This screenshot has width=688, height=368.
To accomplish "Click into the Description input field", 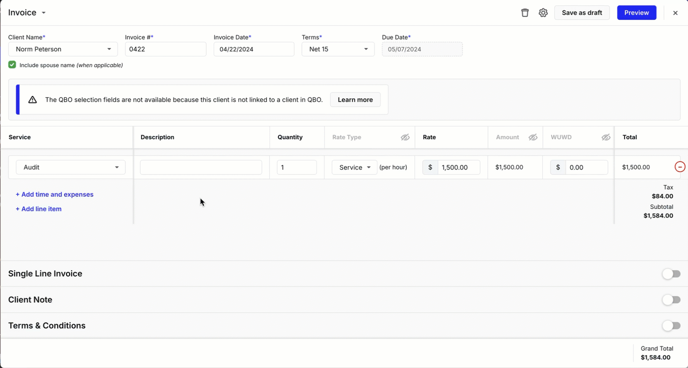I will pos(201,167).
